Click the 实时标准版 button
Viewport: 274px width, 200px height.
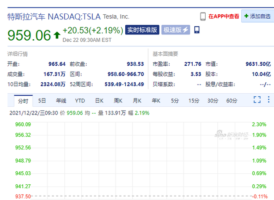pos(142,30)
